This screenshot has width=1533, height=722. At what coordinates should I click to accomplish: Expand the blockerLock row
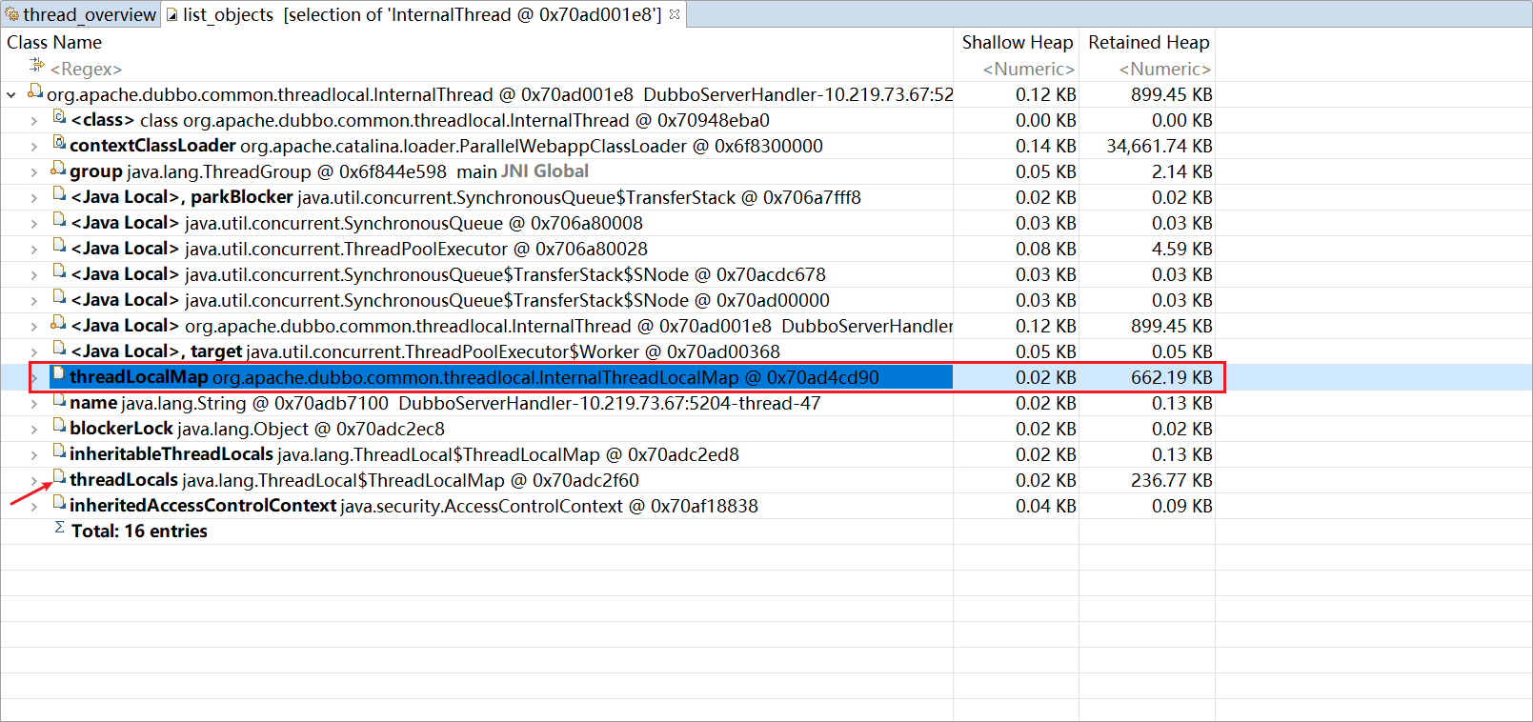[x=34, y=429]
